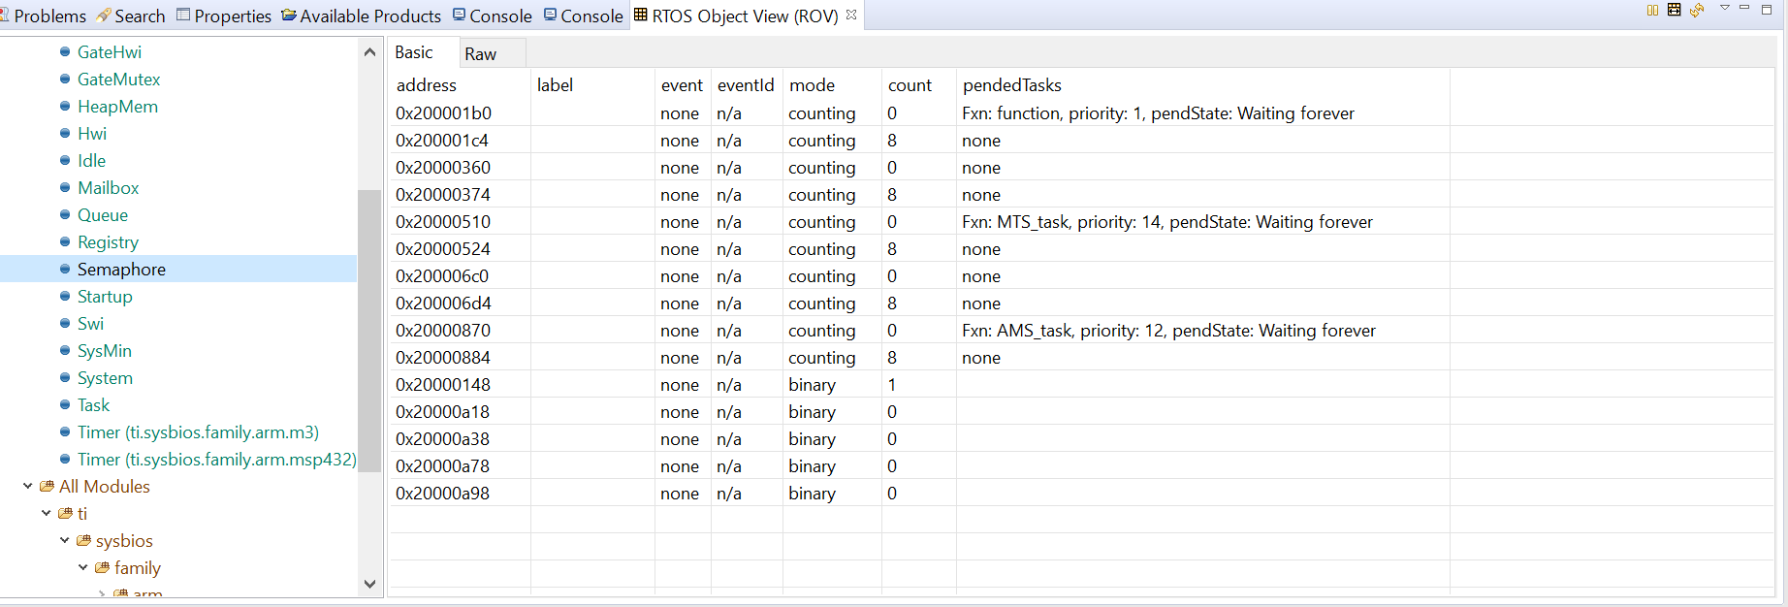The height and width of the screenshot is (607, 1788).
Task: Select the semaphore row at address 0x20000510
Action: [443, 222]
